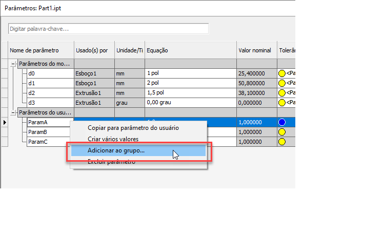This screenshot has width=383, height=230.
Task: Click the Tolerância column header
Action: click(x=286, y=50)
